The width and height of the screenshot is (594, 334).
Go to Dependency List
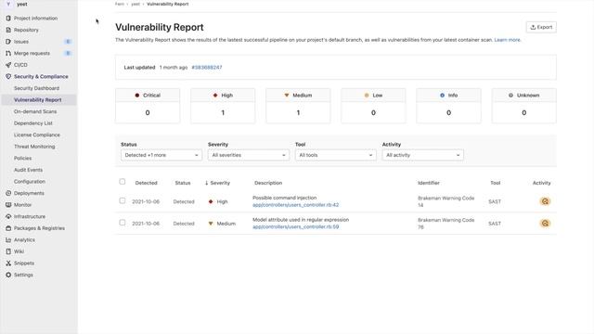(33, 123)
